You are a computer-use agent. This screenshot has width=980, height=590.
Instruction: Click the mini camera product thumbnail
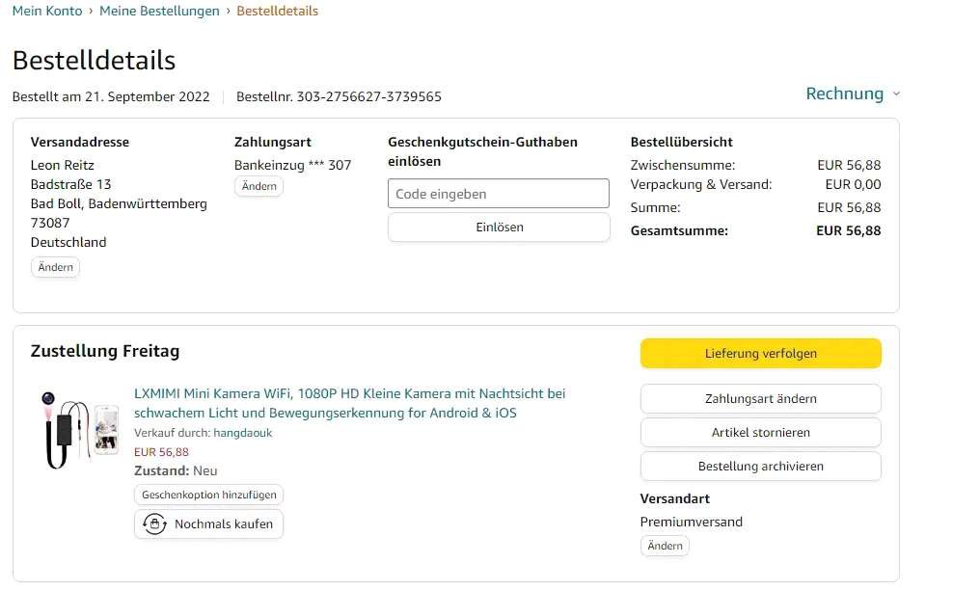[79, 428]
